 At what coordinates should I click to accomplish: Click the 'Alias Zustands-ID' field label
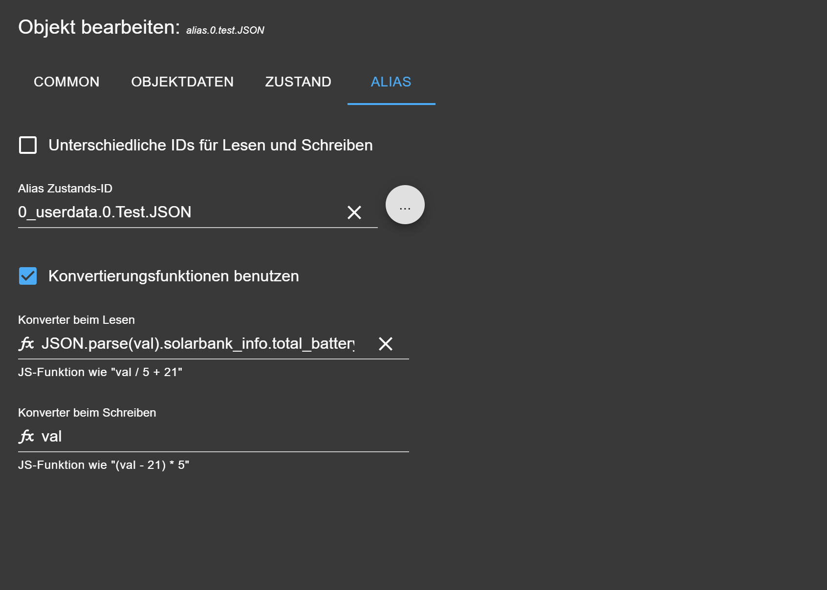click(65, 189)
